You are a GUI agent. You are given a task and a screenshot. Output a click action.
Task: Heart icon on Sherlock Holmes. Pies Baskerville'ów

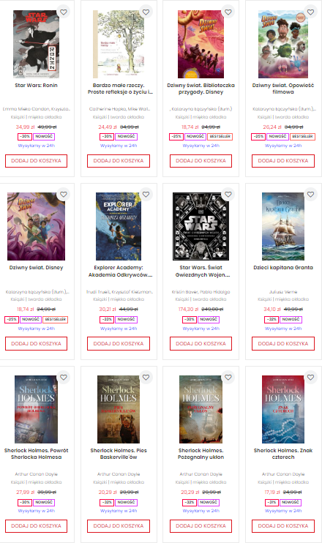point(146,378)
